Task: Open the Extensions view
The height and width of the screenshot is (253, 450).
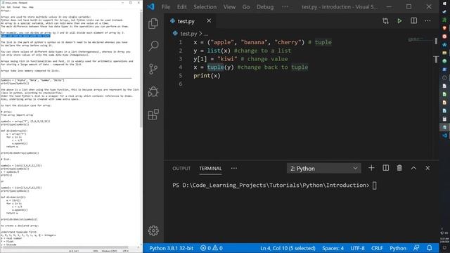Action: (153, 115)
